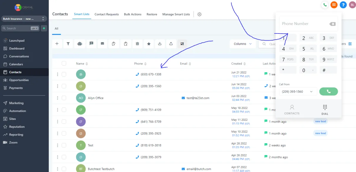356x172 pixels.
Task: Click the trash delete icon in toolbar
Action: 137,44
